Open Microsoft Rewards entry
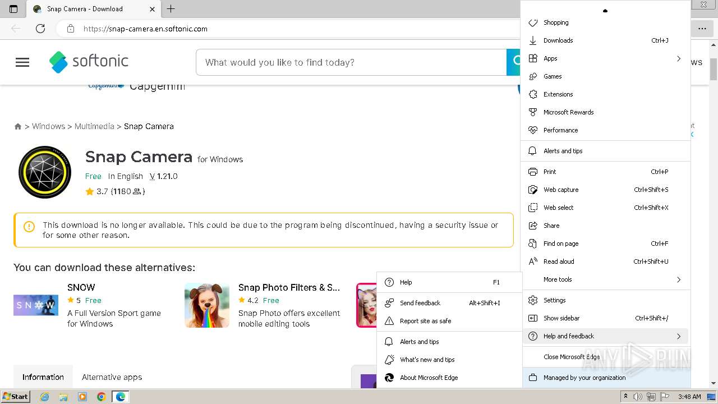Viewport: 718px width, 404px height. click(606, 112)
